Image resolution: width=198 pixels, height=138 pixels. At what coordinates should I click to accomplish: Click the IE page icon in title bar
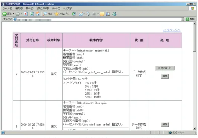click(3, 4)
